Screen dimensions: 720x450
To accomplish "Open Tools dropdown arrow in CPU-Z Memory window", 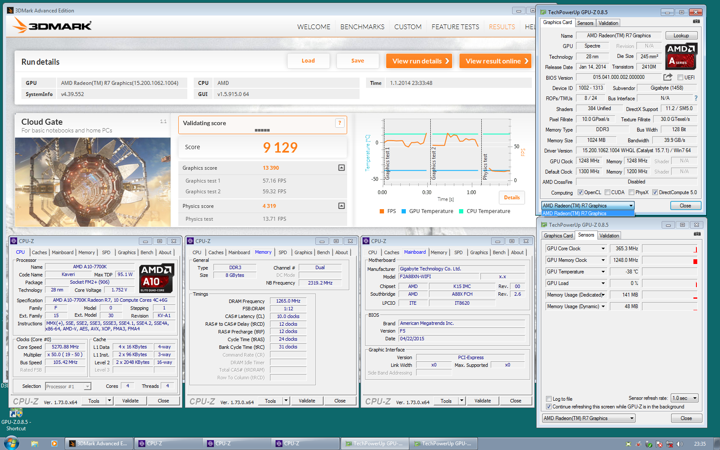I will click(286, 401).
